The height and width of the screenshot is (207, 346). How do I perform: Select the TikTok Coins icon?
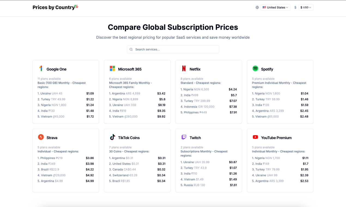click(x=113, y=138)
